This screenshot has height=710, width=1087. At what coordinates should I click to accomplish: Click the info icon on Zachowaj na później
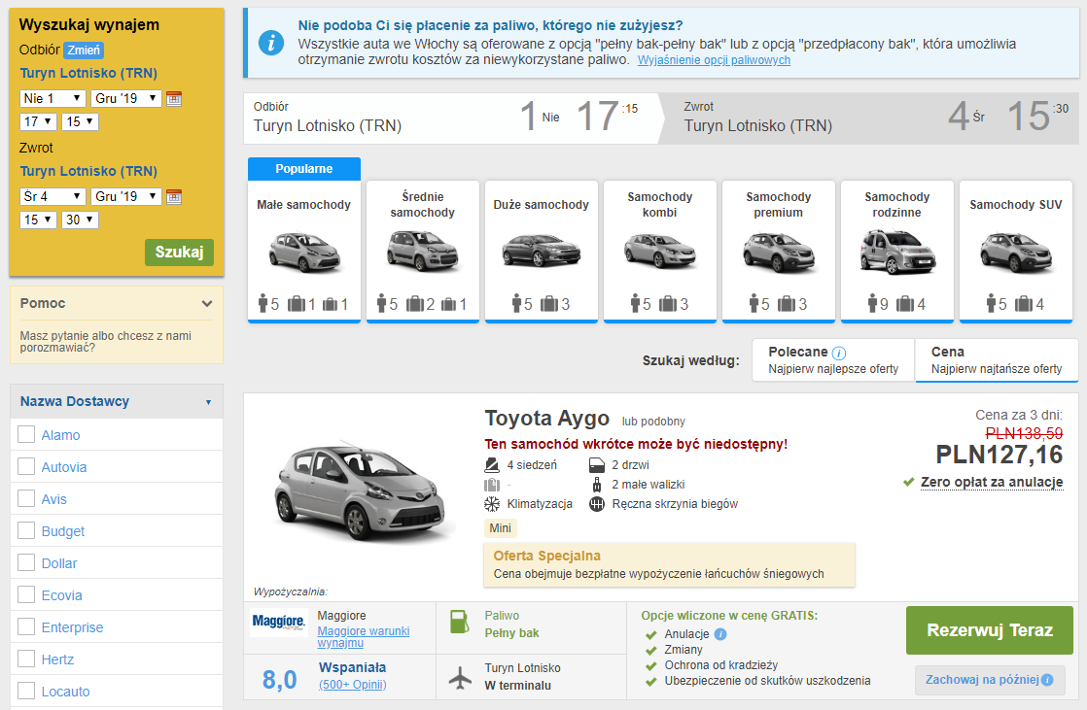click(x=1046, y=680)
